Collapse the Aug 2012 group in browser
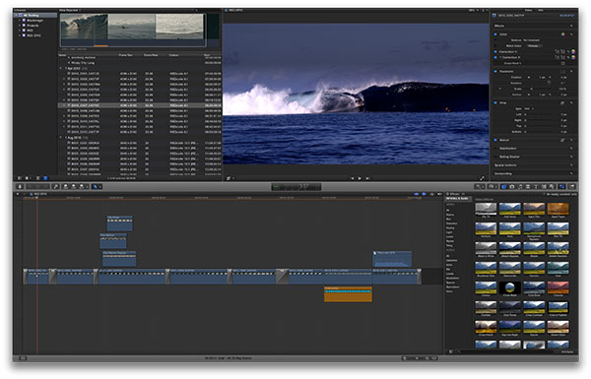This screenshot has width=591, height=379. tap(61, 138)
